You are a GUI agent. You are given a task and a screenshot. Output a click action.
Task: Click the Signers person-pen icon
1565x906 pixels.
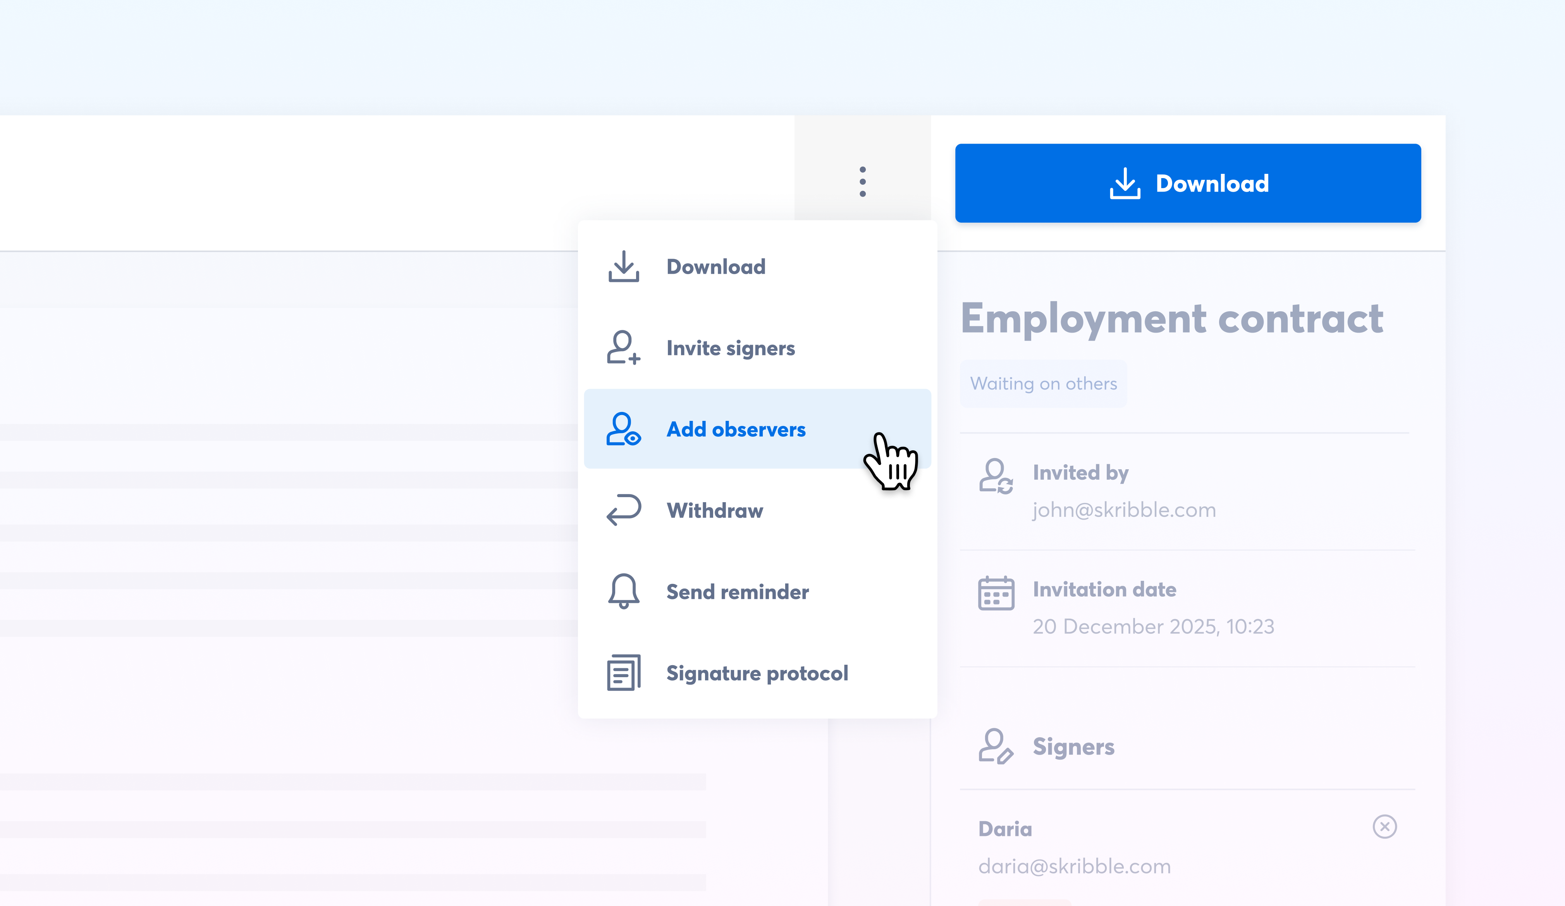pyautogui.click(x=996, y=746)
